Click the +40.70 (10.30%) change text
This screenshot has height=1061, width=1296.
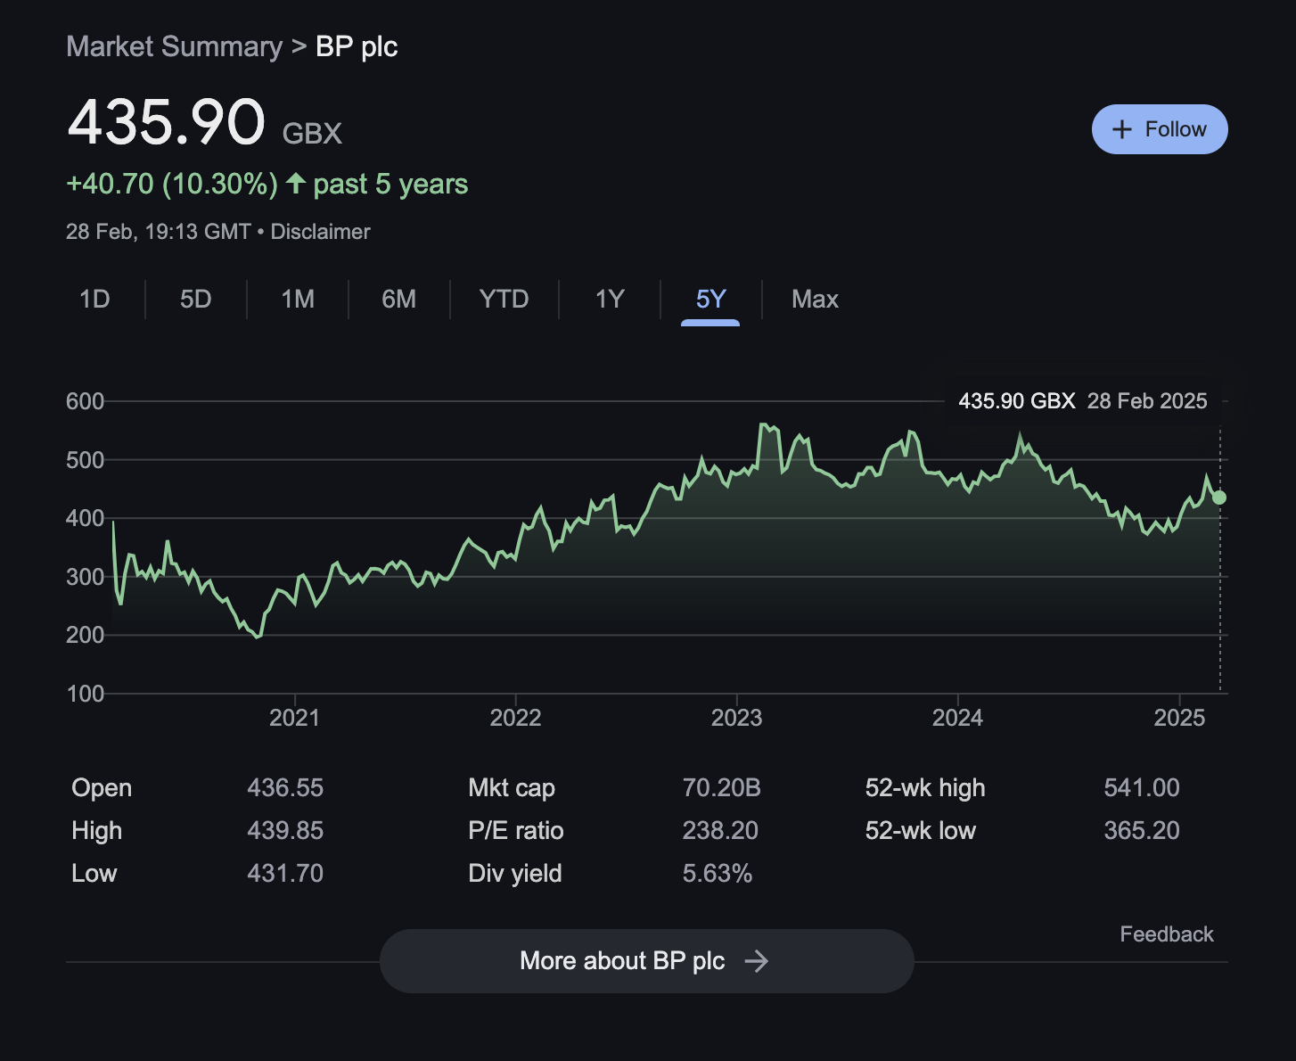pyautogui.click(x=172, y=185)
